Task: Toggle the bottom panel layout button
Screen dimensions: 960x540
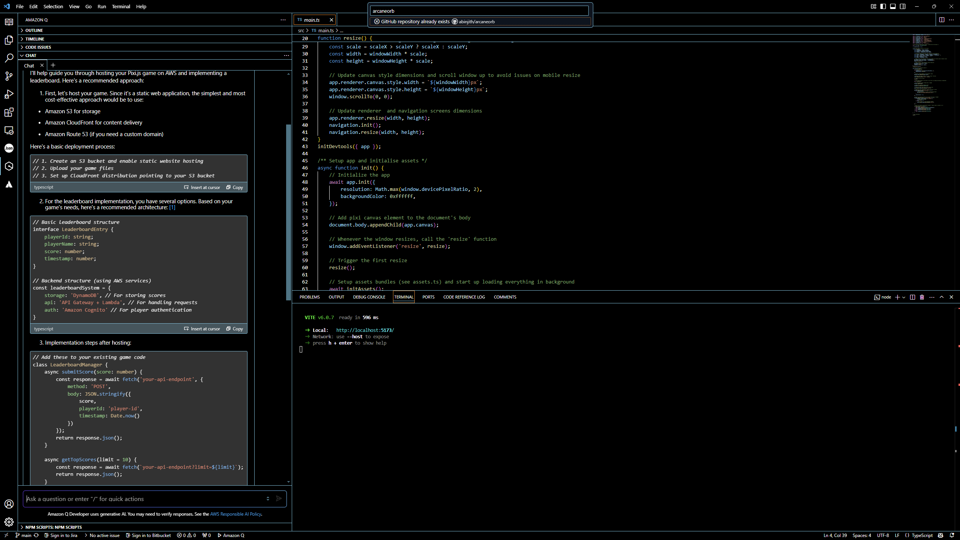Action: [893, 6]
